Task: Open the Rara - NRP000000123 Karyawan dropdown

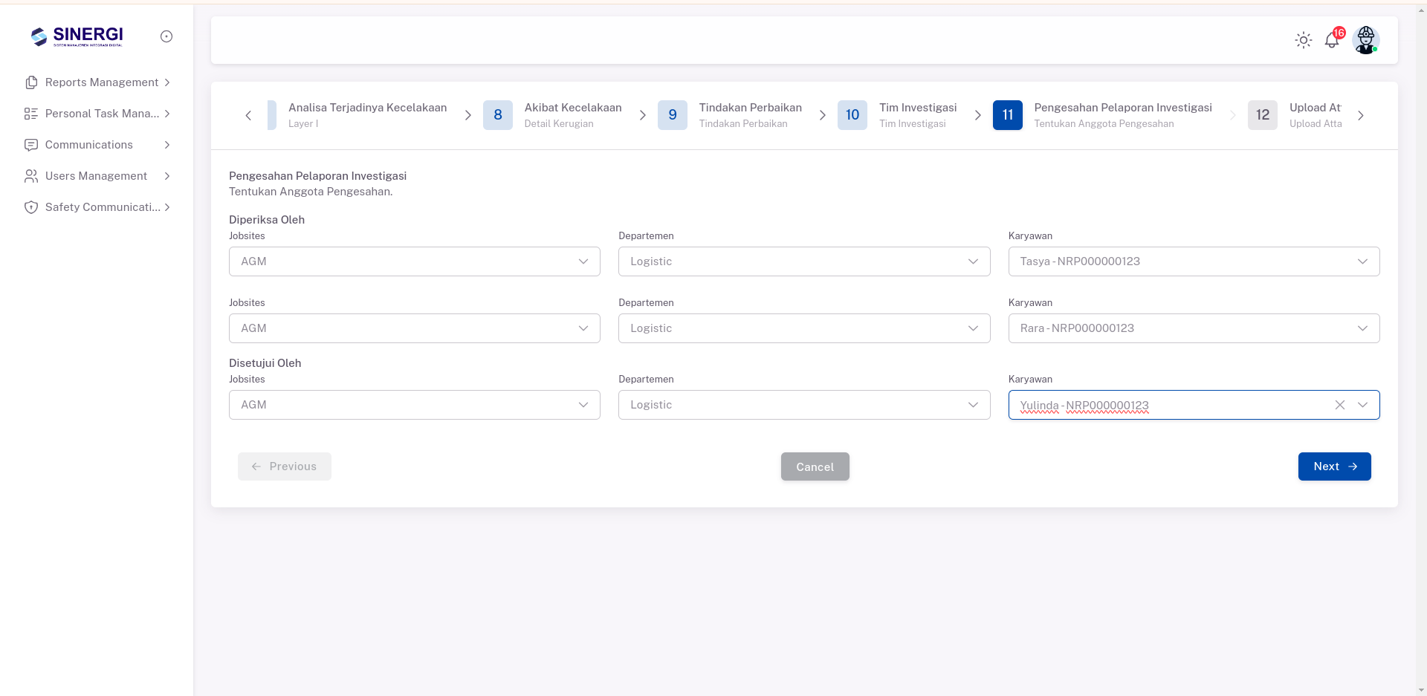Action: 1194,328
